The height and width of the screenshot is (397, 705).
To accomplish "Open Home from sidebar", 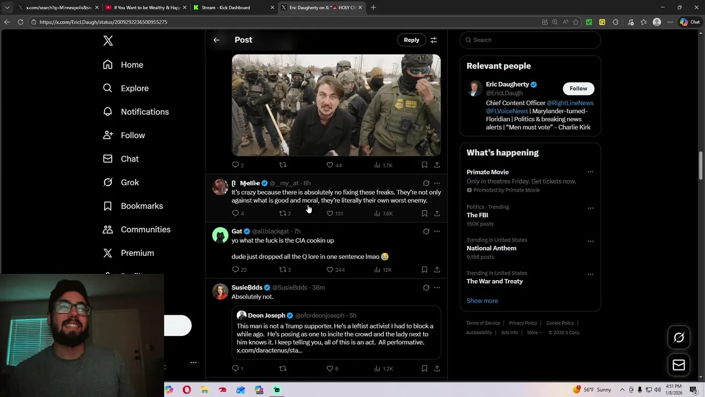I will click(x=123, y=65).
